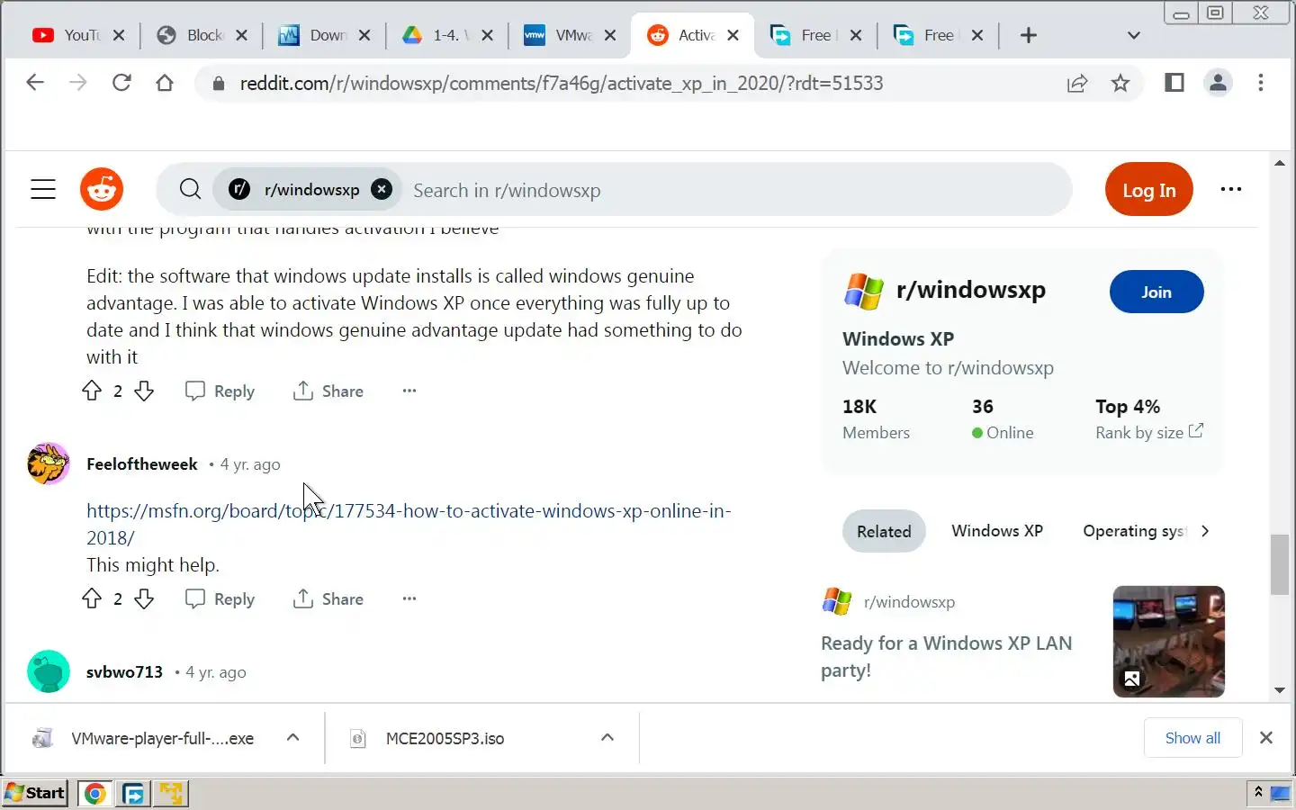Click svbwo713's avatar
This screenshot has width=1296, height=810.
coord(49,671)
